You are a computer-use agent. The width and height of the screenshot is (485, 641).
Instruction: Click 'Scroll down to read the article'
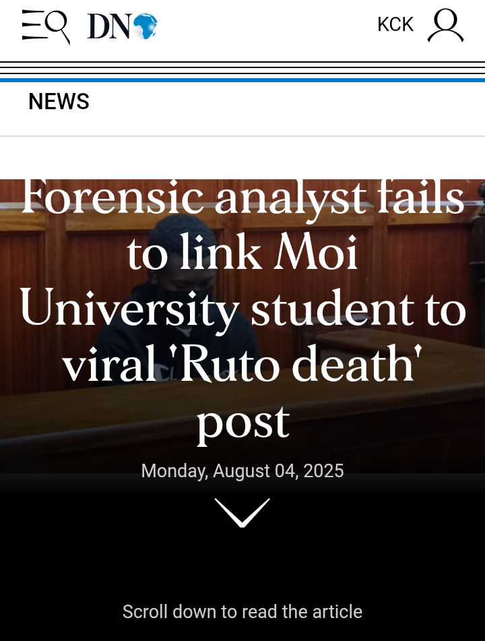[x=242, y=612]
